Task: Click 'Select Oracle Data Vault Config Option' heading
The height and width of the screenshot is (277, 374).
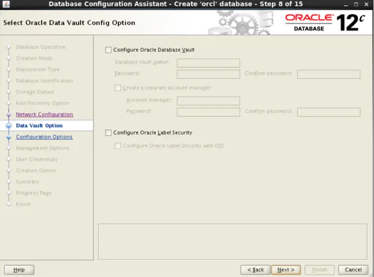Action: click(x=69, y=22)
